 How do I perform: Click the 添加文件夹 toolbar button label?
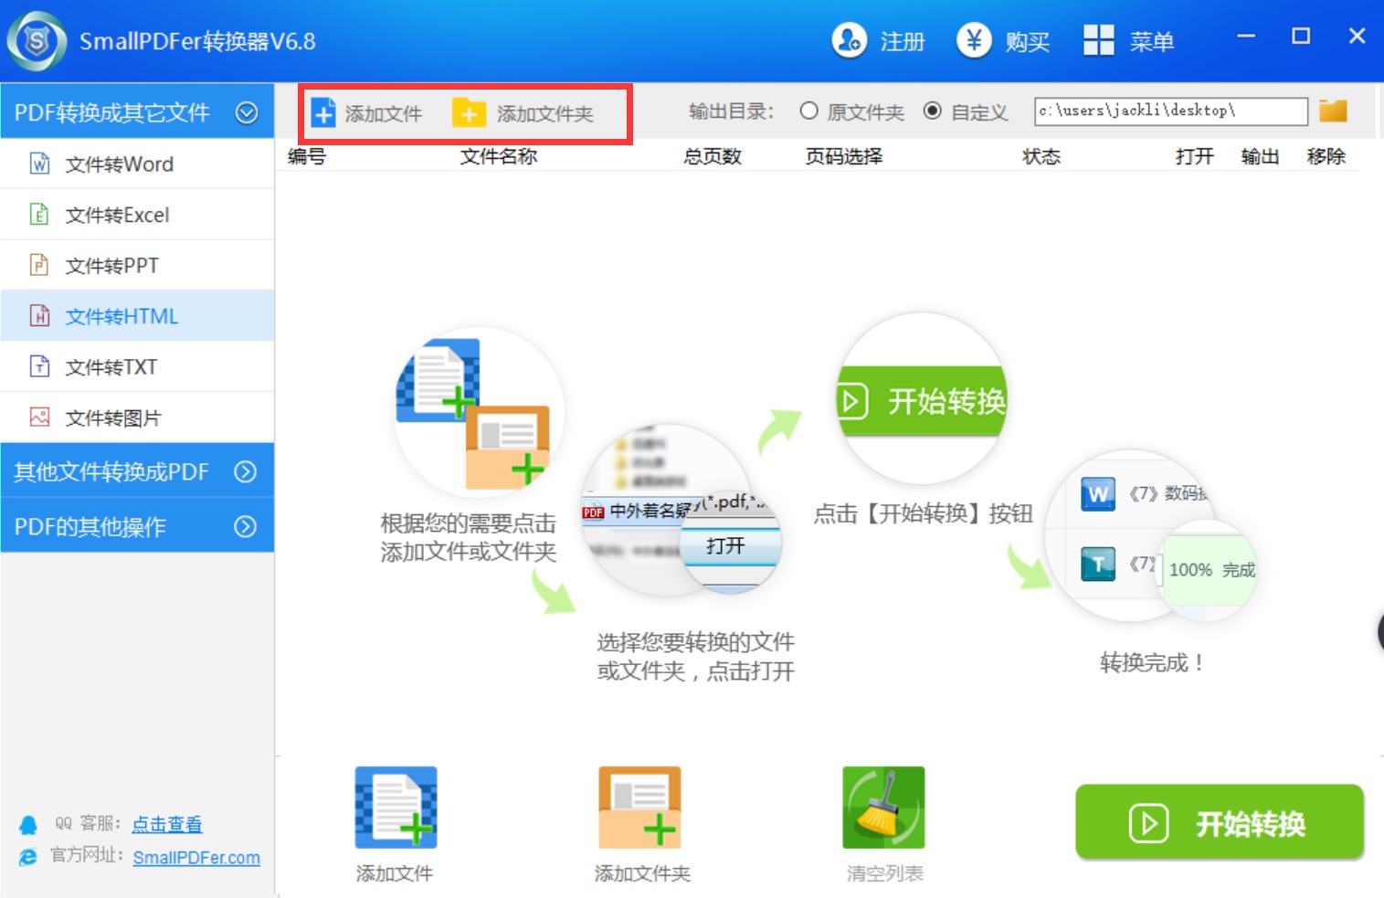coord(545,113)
